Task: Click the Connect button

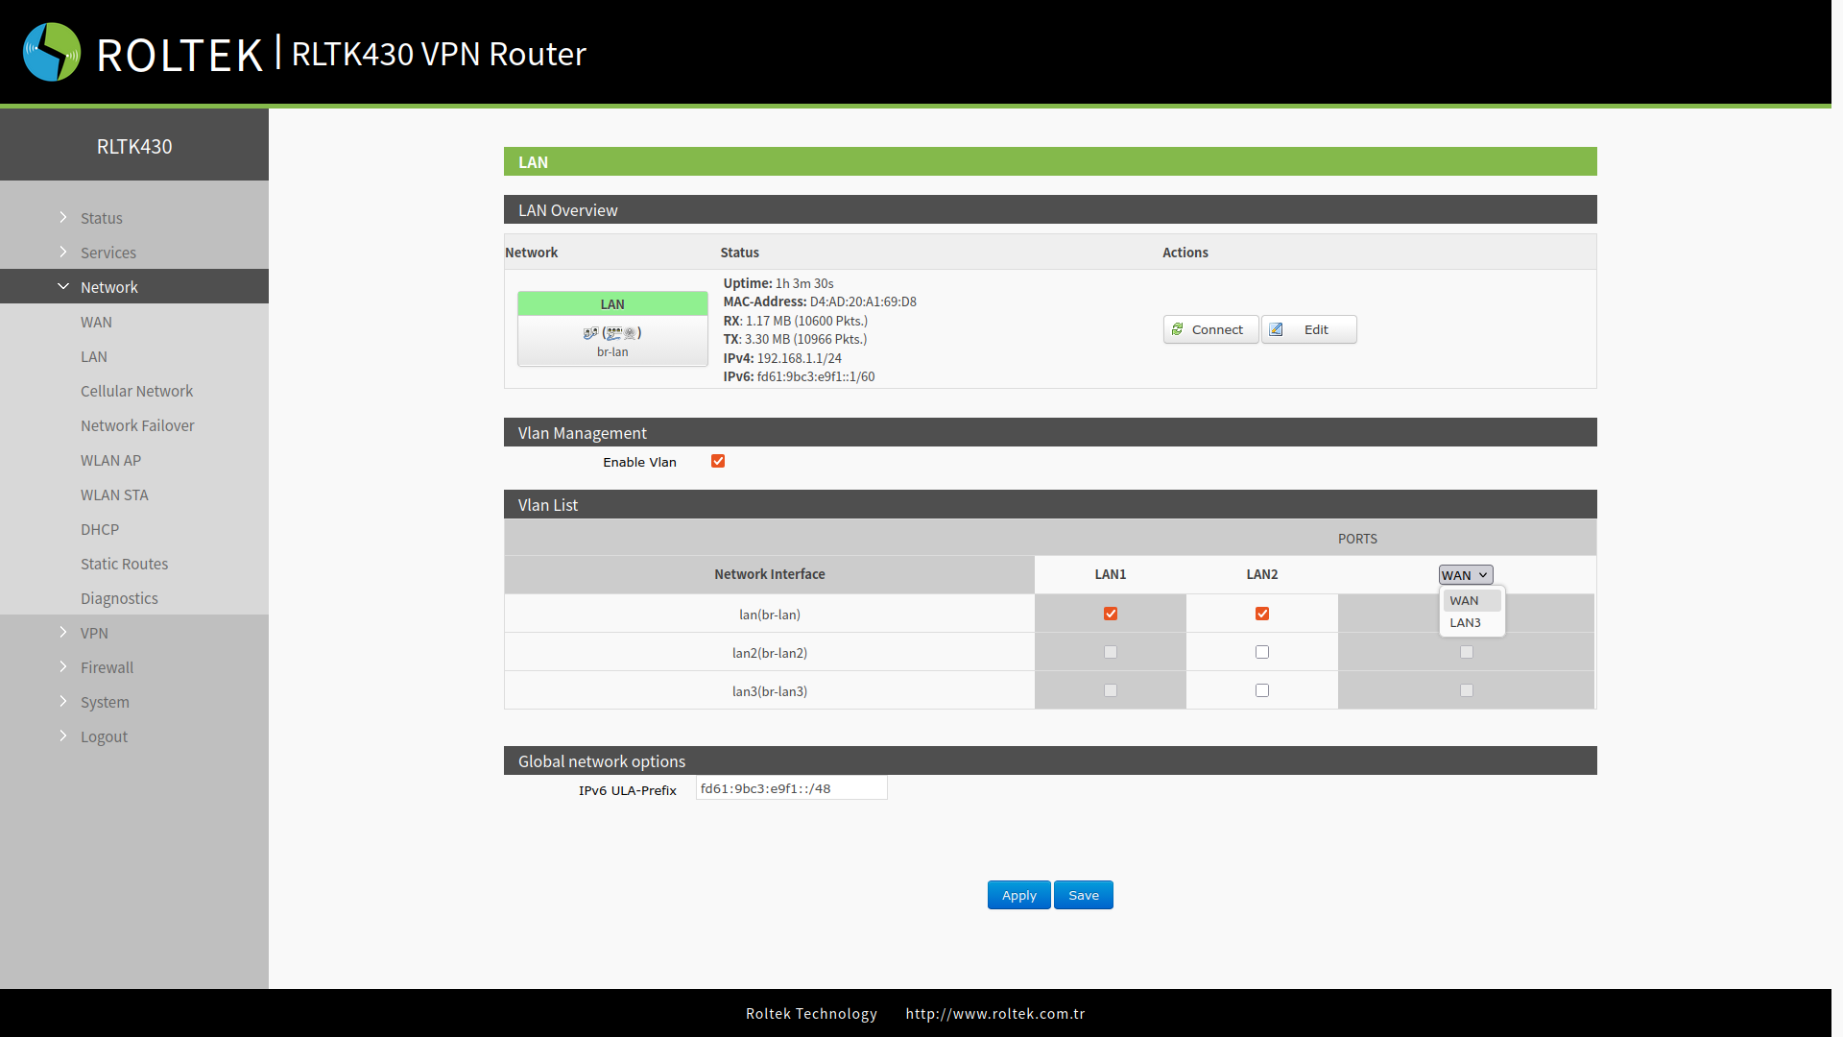Action: pos(1210,329)
